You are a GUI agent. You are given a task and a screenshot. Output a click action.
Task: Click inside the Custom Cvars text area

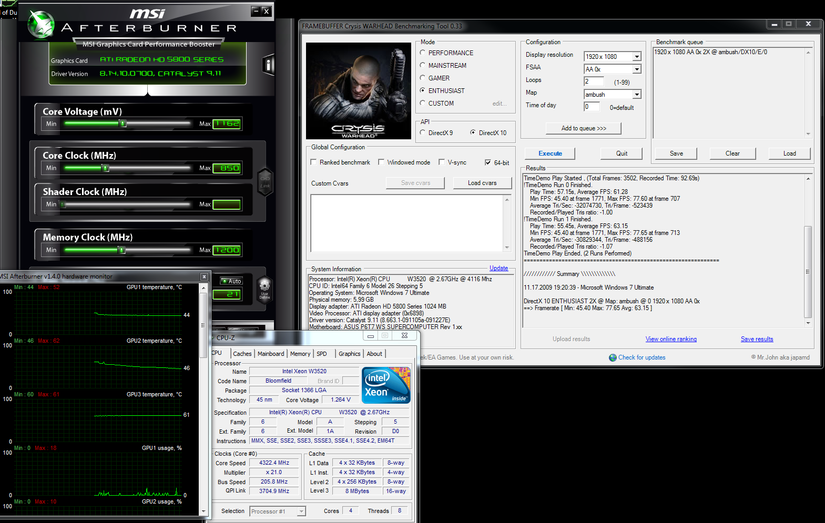pos(407,223)
